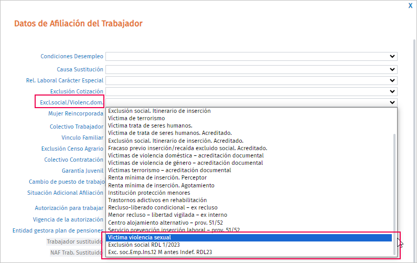Screen dimensions: 417x263
Task: Select Víctimas de violencia de género option
Action: [x=185, y=163]
